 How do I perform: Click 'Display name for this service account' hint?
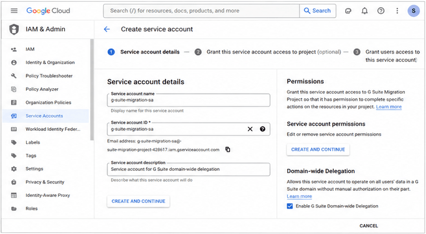tap(147, 111)
